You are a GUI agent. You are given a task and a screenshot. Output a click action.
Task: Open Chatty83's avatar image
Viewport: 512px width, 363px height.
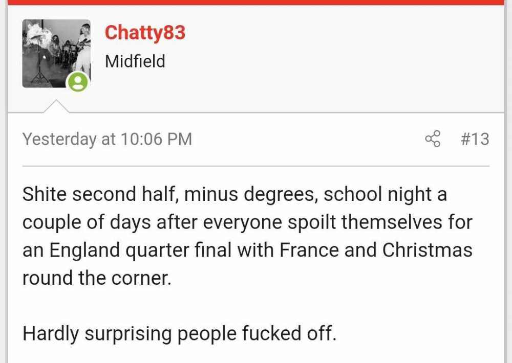[x=56, y=54]
